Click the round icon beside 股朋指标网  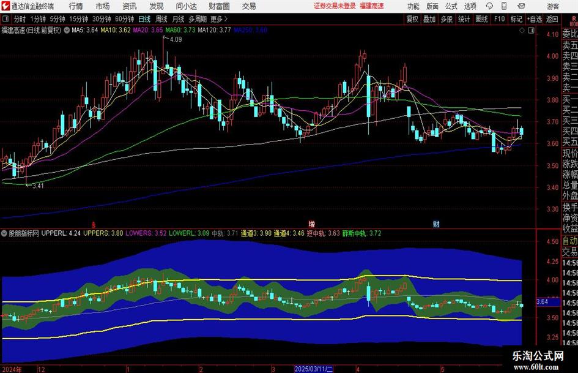[4, 233]
